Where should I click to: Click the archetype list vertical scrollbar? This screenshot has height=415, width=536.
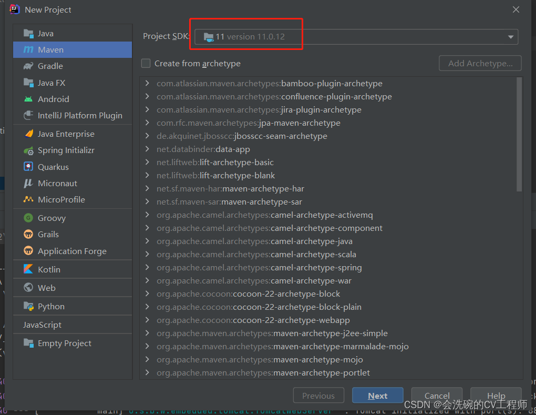(x=519, y=135)
